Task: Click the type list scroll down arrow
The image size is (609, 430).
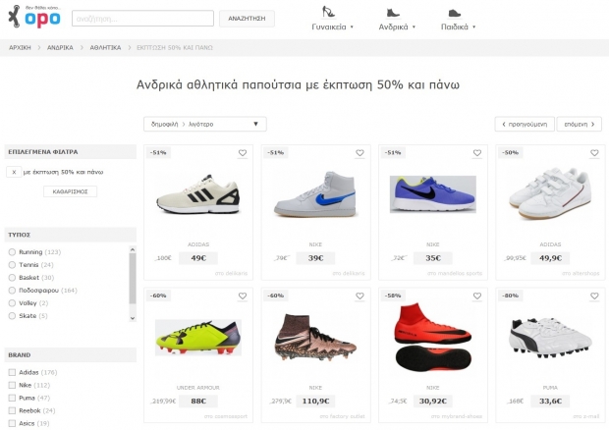Action: (x=133, y=318)
